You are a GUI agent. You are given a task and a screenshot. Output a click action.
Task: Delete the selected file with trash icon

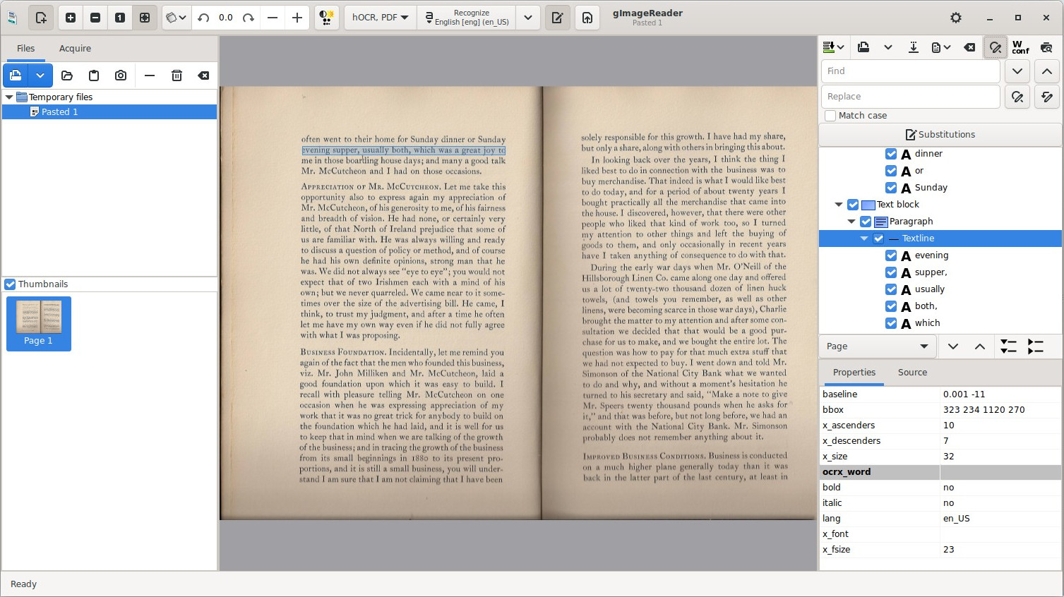[x=177, y=76]
